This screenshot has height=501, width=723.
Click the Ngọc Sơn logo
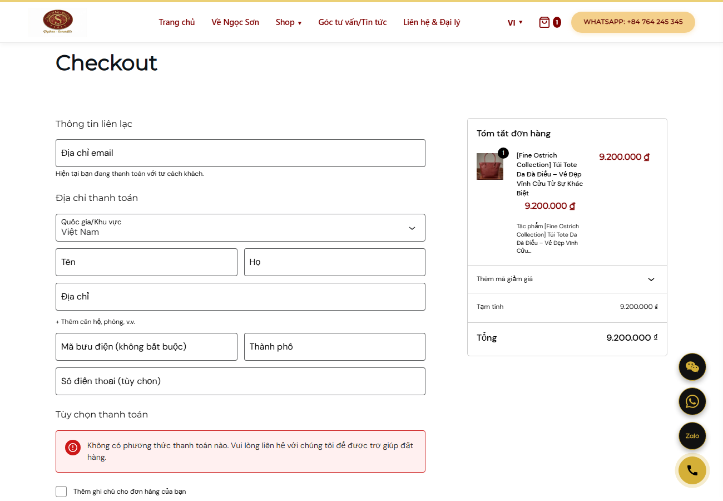(x=58, y=22)
